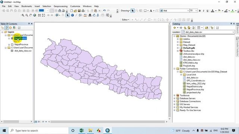Open the Customize menu
Screen dimensions: 239x134
(x=75, y=6)
